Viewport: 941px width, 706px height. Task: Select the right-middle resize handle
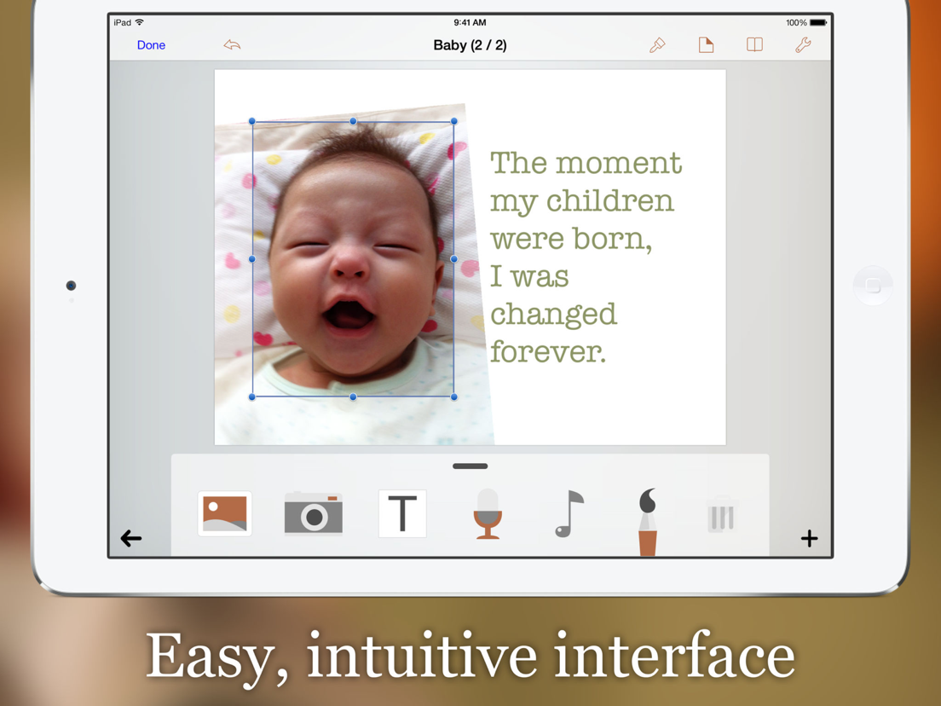[x=454, y=258]
